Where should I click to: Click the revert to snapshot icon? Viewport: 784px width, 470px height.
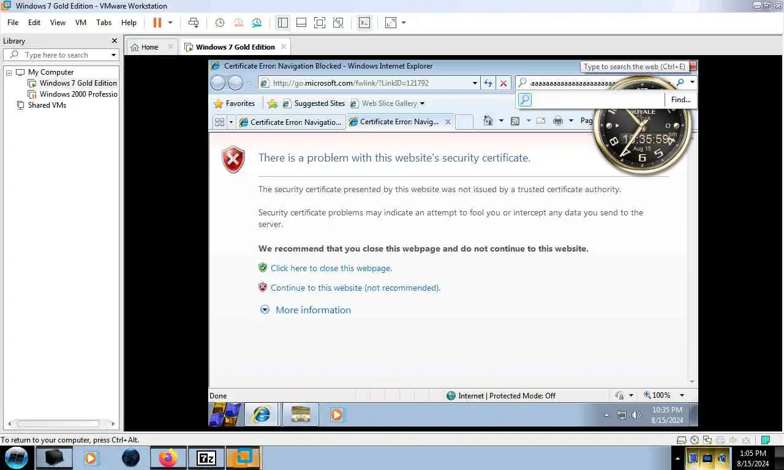click(238, 23)
